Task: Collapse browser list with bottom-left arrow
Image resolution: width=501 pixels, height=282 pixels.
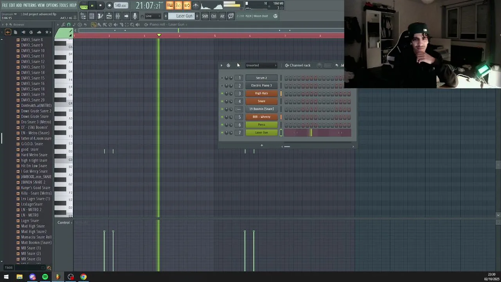Action: coord(2,261)
